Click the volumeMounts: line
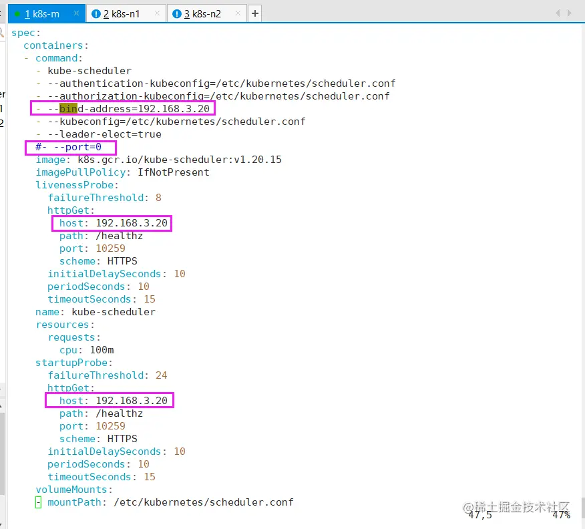The width and height of the screenshot is (585, 529). pyautogui.click(x=74, y=490)
